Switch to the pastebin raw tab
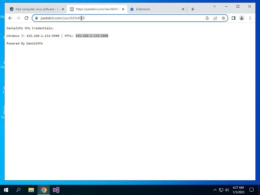This screenshot has width=260, height=195. (97, 9)
